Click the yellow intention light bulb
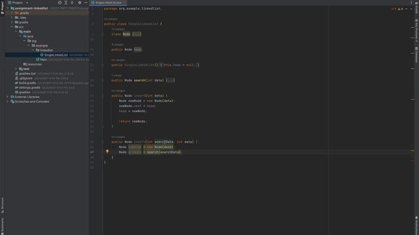The image size is (419, 235). coord(107,151)
